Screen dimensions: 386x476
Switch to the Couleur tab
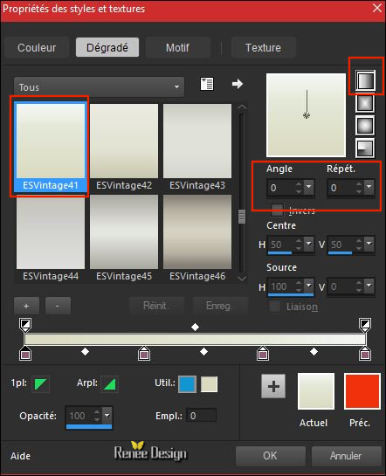coord(37,47)
